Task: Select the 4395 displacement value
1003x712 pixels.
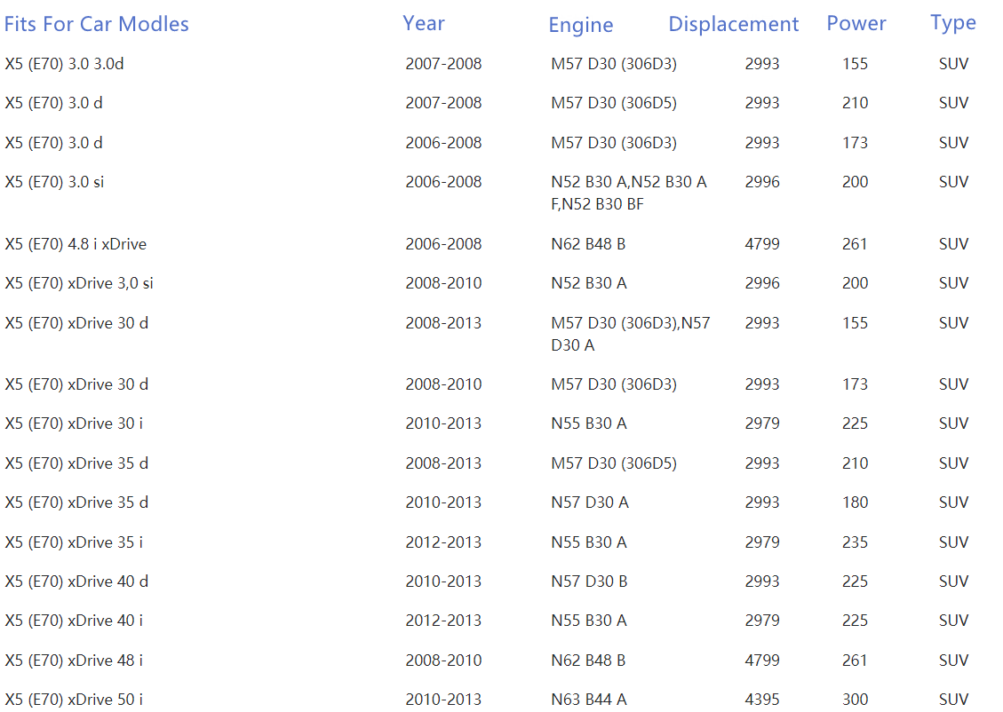Action: tap(761, 700)
